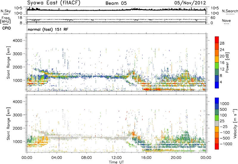This screenshot has height=164, width=238.
Task: Click the 'N.Search' legend label
Action: (230, 11)
